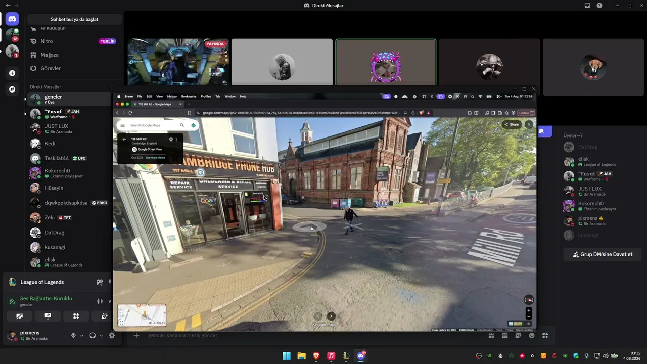The image size is (647, 364).
Task: Click the 'See more dates' link
Action: [x=155, y=158]
